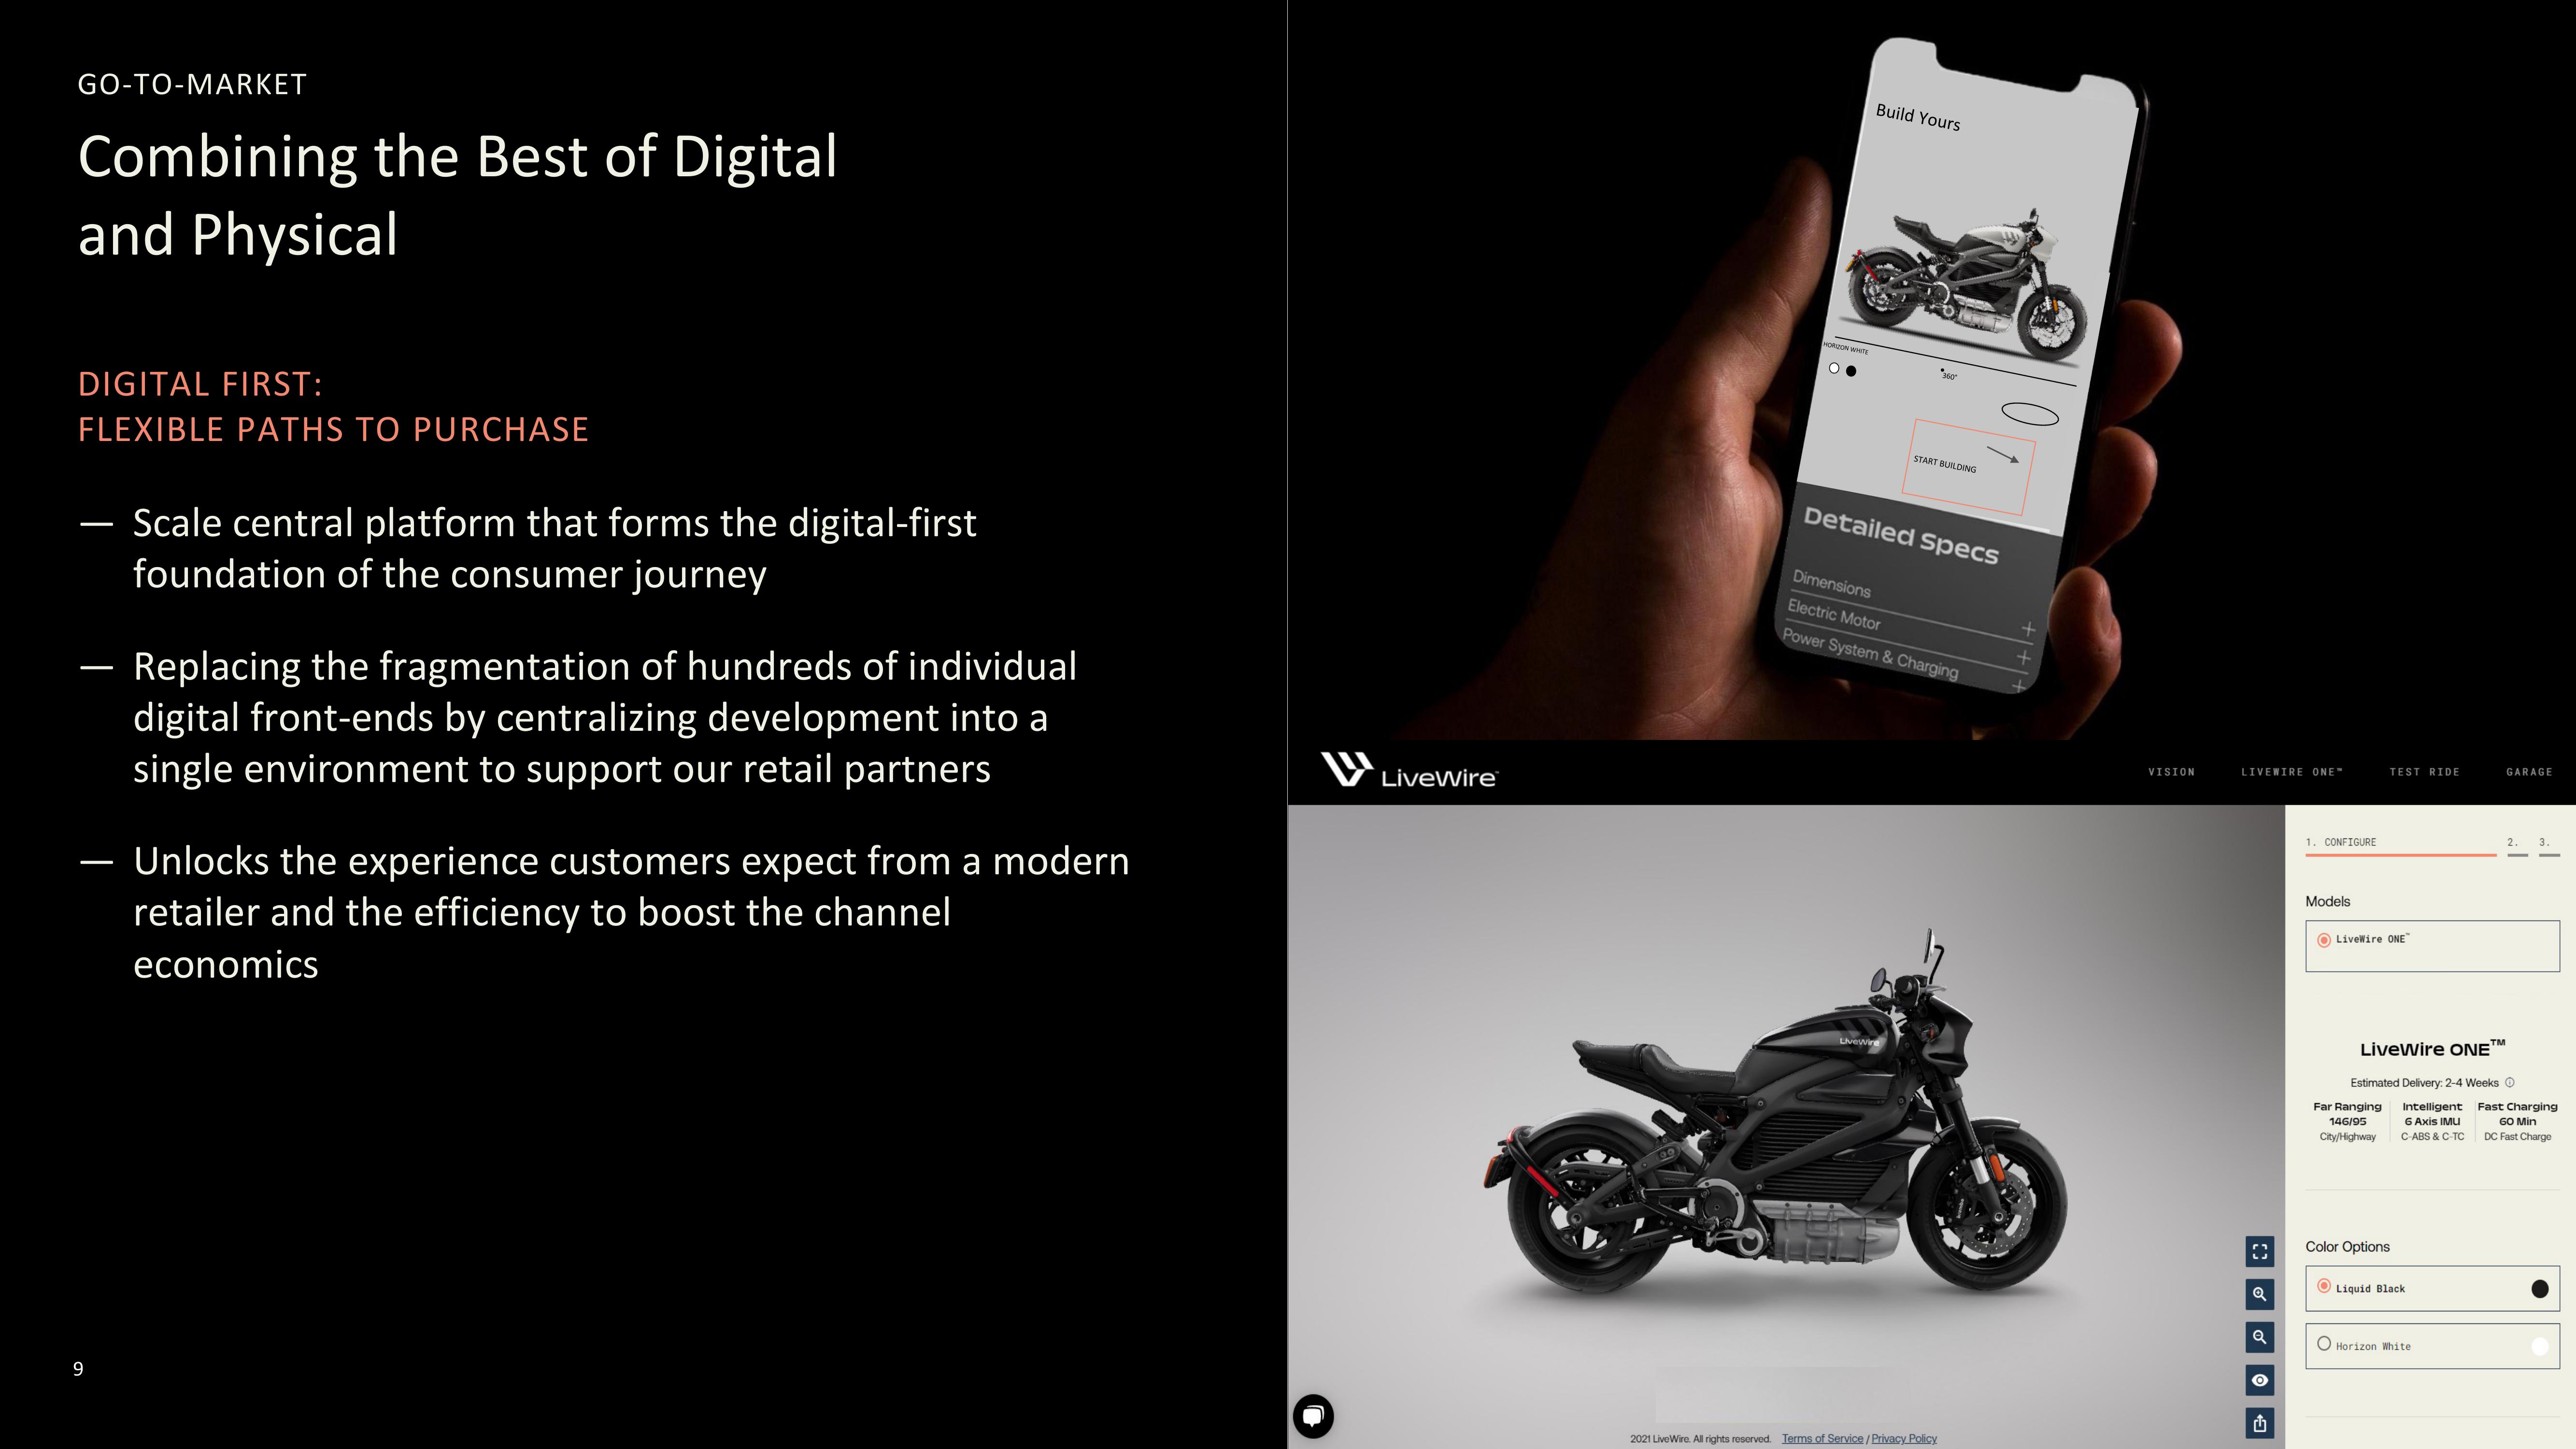Select the LIVEWIRE ONE tab
Image resolution: width=2576 pixels, height=1449 pixels.
[x=2293, y=771]
